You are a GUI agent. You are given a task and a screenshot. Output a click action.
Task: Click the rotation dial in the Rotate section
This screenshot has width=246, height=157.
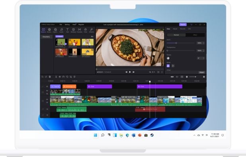[x=168, y=58]
